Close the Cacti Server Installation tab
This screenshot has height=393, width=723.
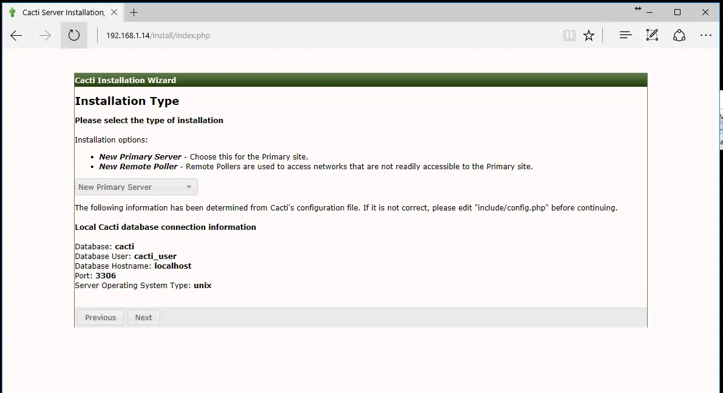click(x=114, y=13)
